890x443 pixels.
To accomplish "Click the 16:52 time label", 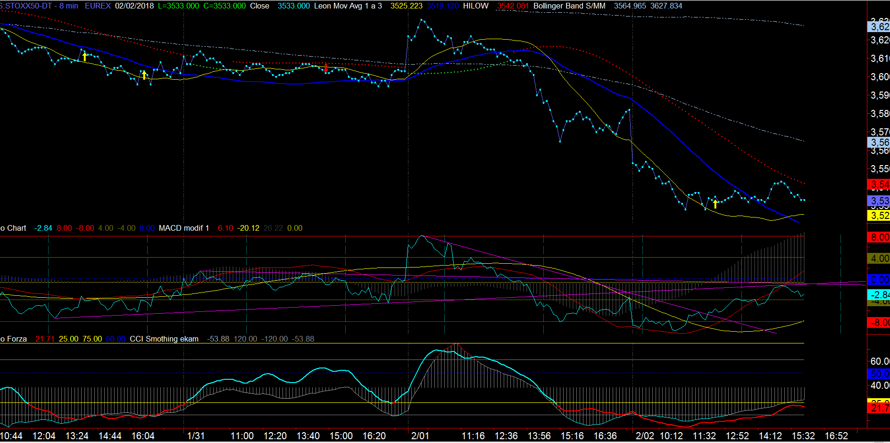I will 836,436.
